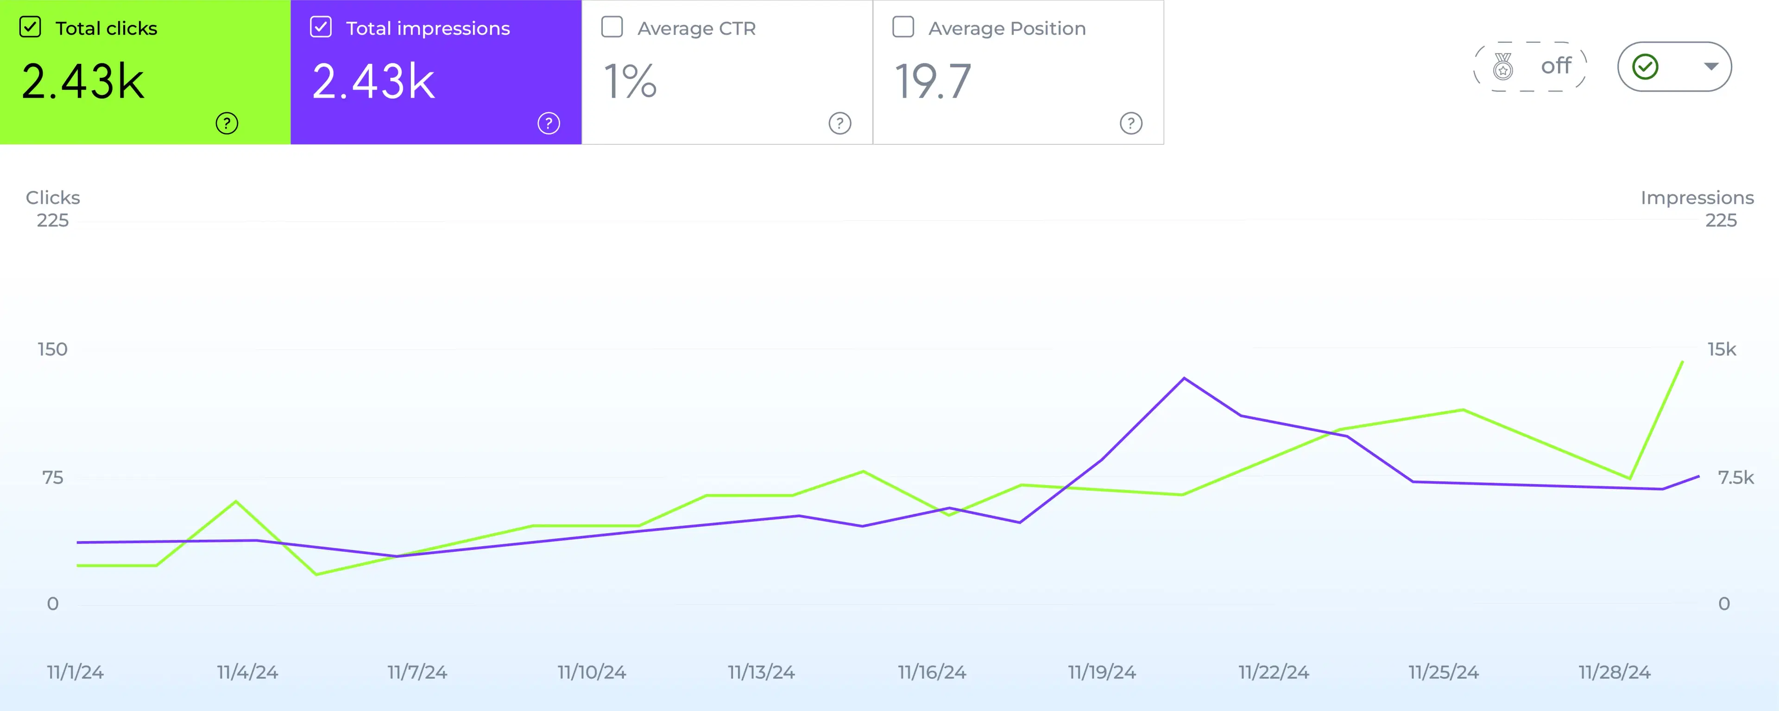Open help icon in Total clicks card
Screen dimensions: 1779x711
pyautogui.click(x=227, y=124)
